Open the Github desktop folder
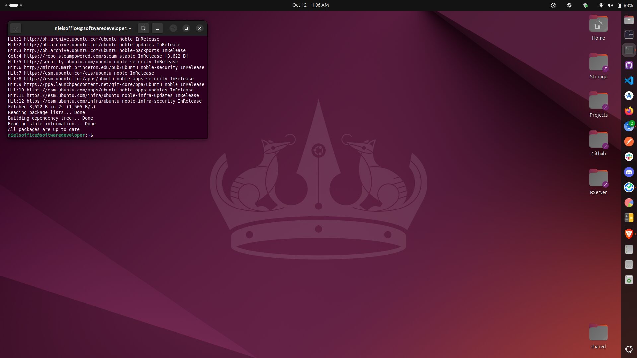637x358 pixels. tap(598, 140)
